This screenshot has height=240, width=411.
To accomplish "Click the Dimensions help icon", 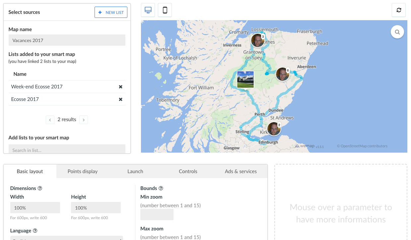I will coord(40,188).
